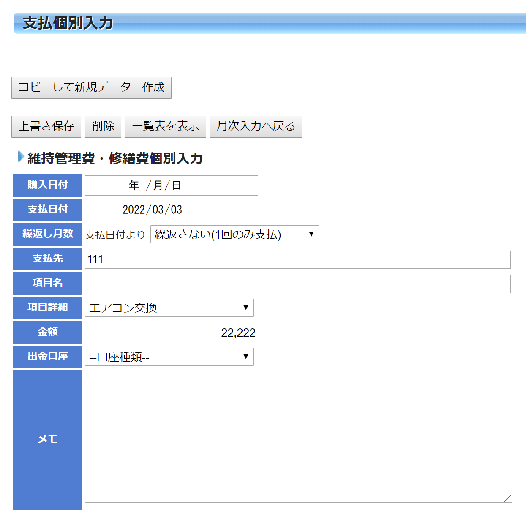Click the 支払個別入力 page title bar
Image resolution: width=526 pixels, height=518 pixels.
click(270, 23)
